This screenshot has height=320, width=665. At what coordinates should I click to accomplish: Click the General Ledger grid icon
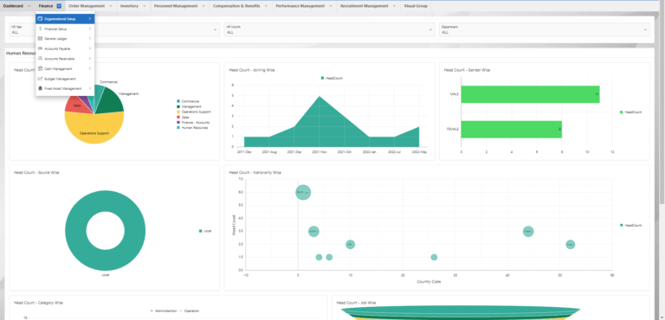coord(40,39)
